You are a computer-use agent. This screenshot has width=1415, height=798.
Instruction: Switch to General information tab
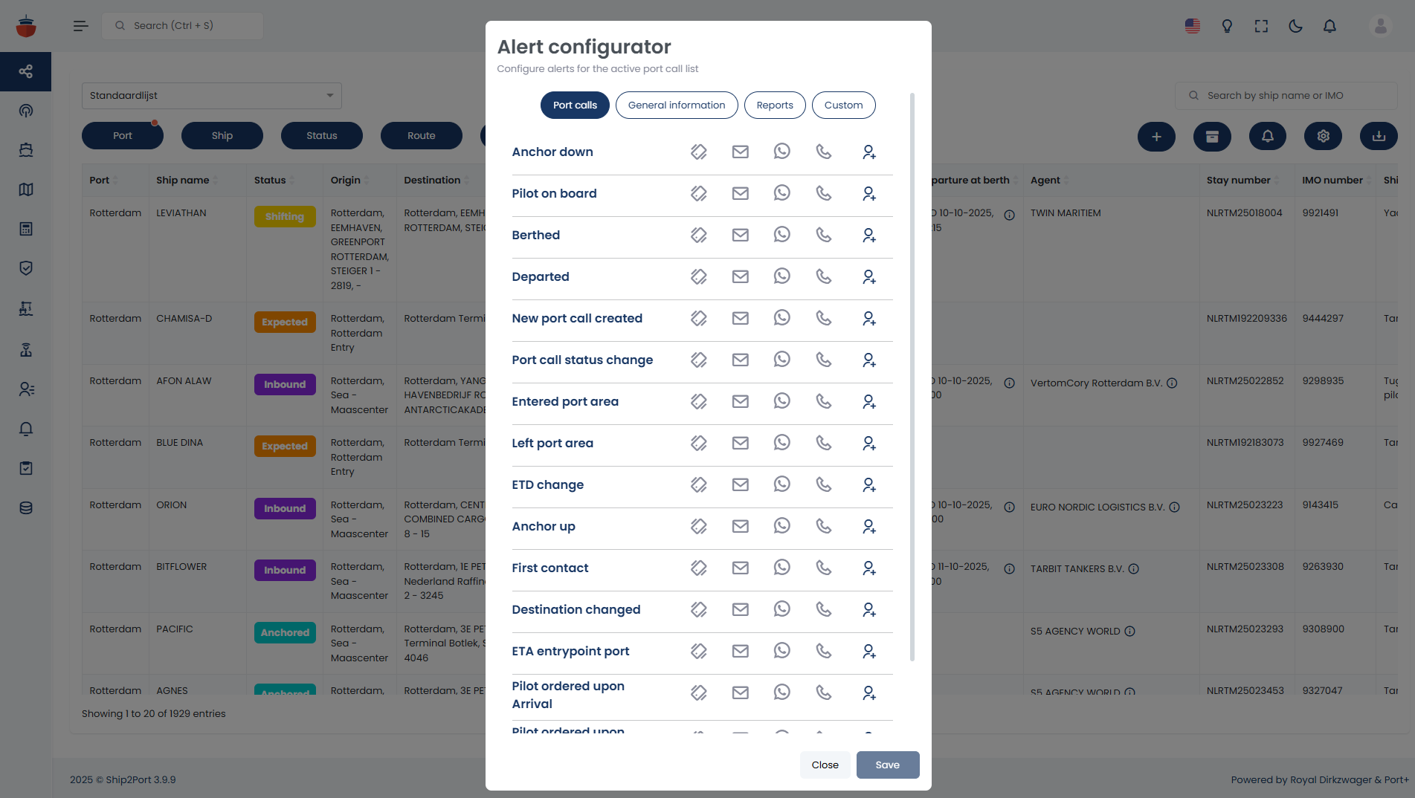[x=676, y=105]
